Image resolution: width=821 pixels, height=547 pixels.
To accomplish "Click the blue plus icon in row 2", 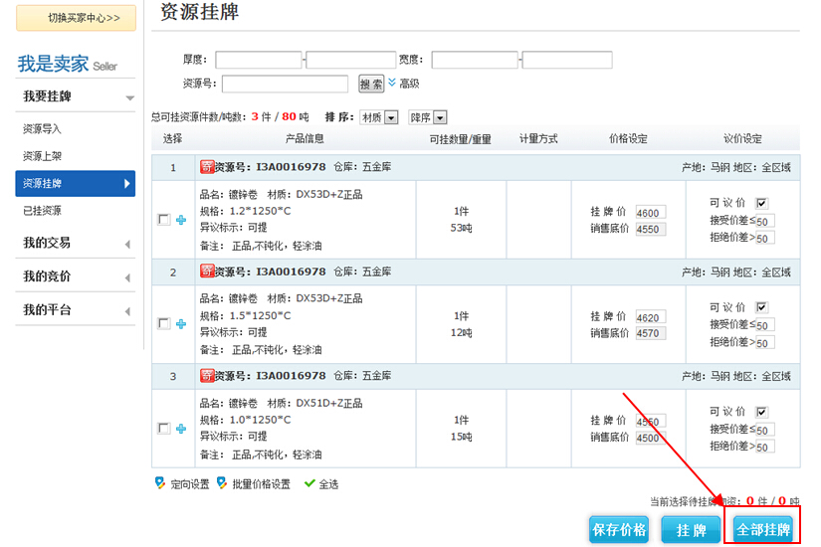I will pyautogui.click(x=181, y=324).
